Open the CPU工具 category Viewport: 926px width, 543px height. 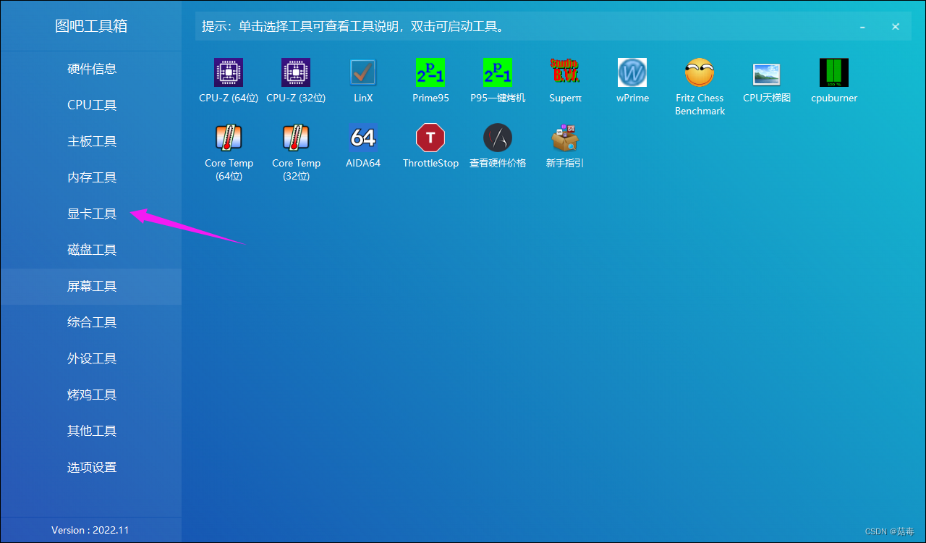pyautogui.click(x=91, y=106)
